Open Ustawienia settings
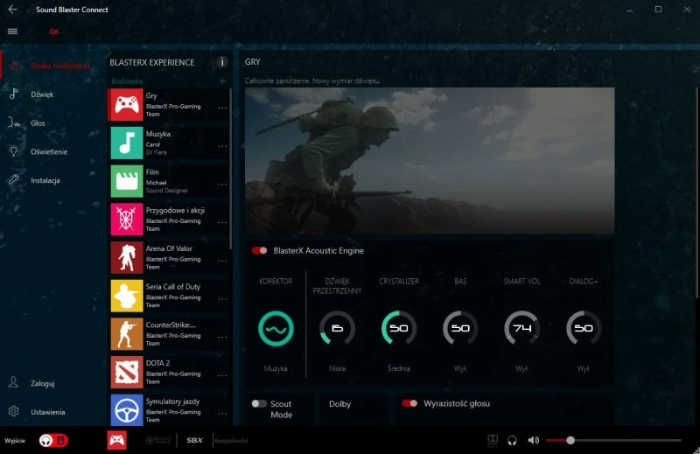 tap(47, 411)
